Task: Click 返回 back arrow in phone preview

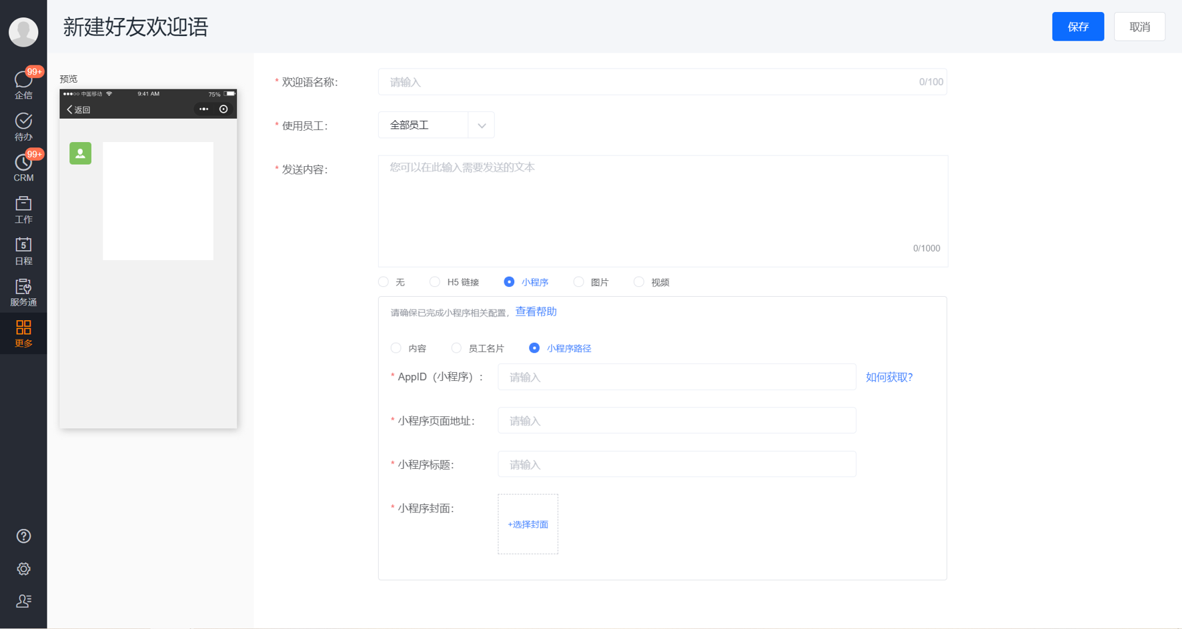Action: pyautogui.click(x=78, y=109)
